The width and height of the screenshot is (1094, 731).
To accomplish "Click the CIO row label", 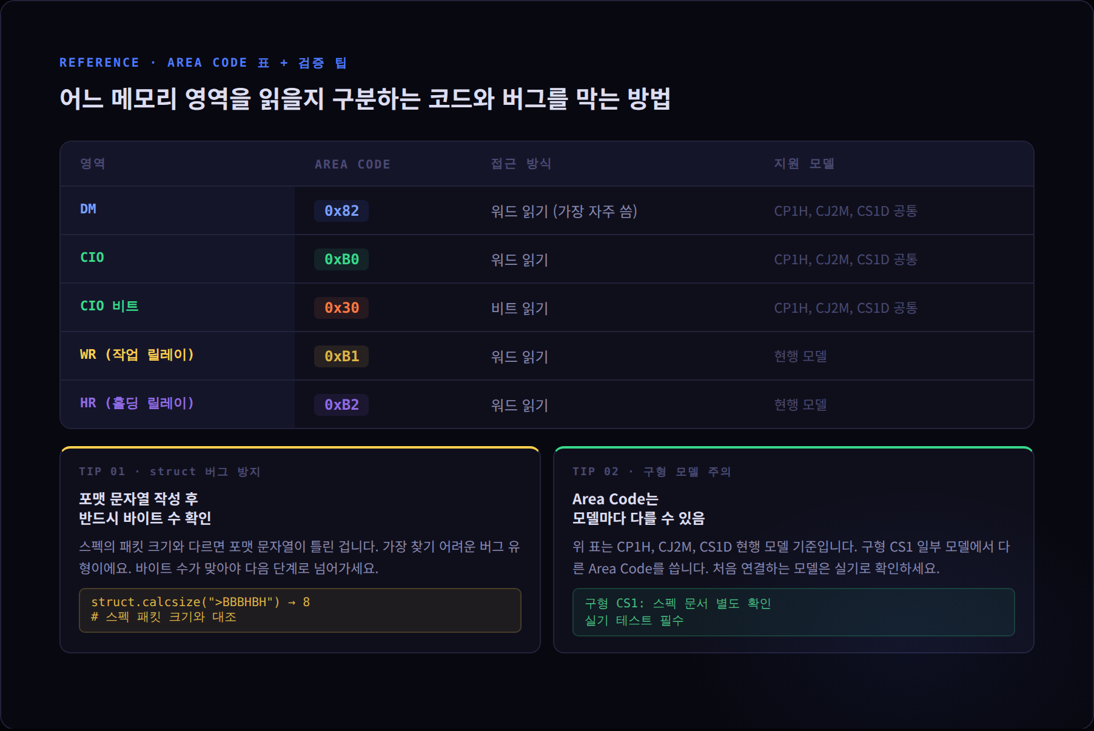I will (x=92, y=258).
